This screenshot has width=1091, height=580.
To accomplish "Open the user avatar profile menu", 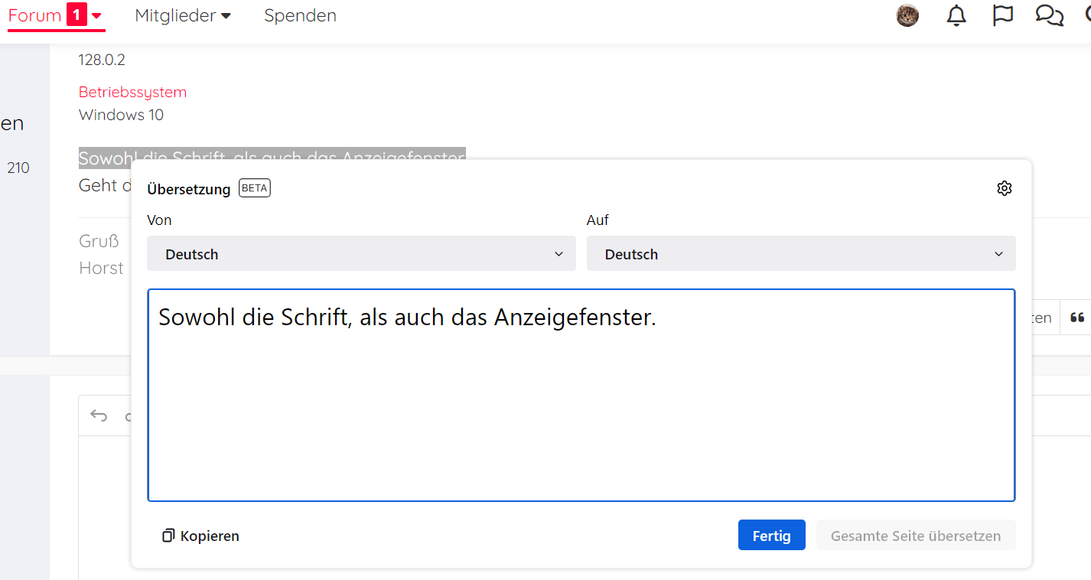I will pyautogui.click(x=907, y=15).
